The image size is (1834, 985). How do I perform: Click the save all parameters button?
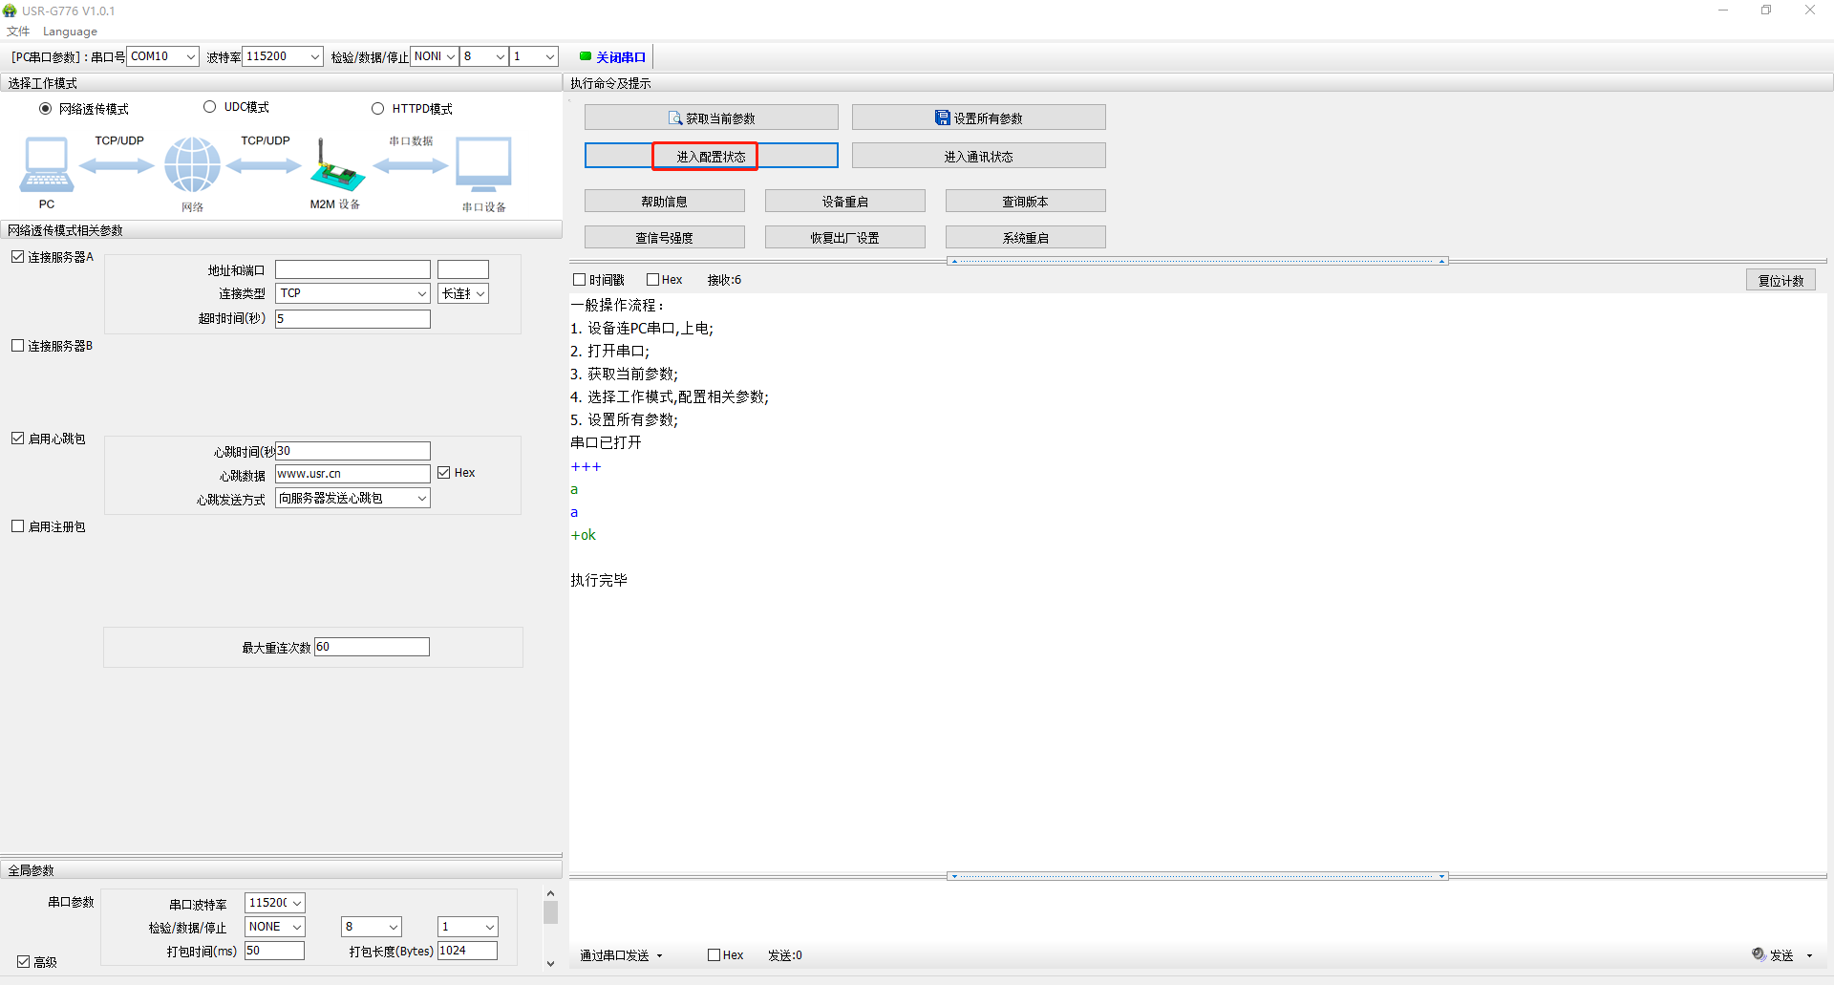click(978, 118)
